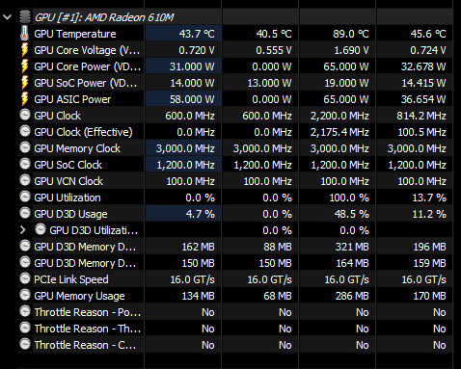Image resolution: width=461 pixels, height=369 pixels.
Task: Click the 58.000 W ASIC power value
Action: click(x=192, y=99)
